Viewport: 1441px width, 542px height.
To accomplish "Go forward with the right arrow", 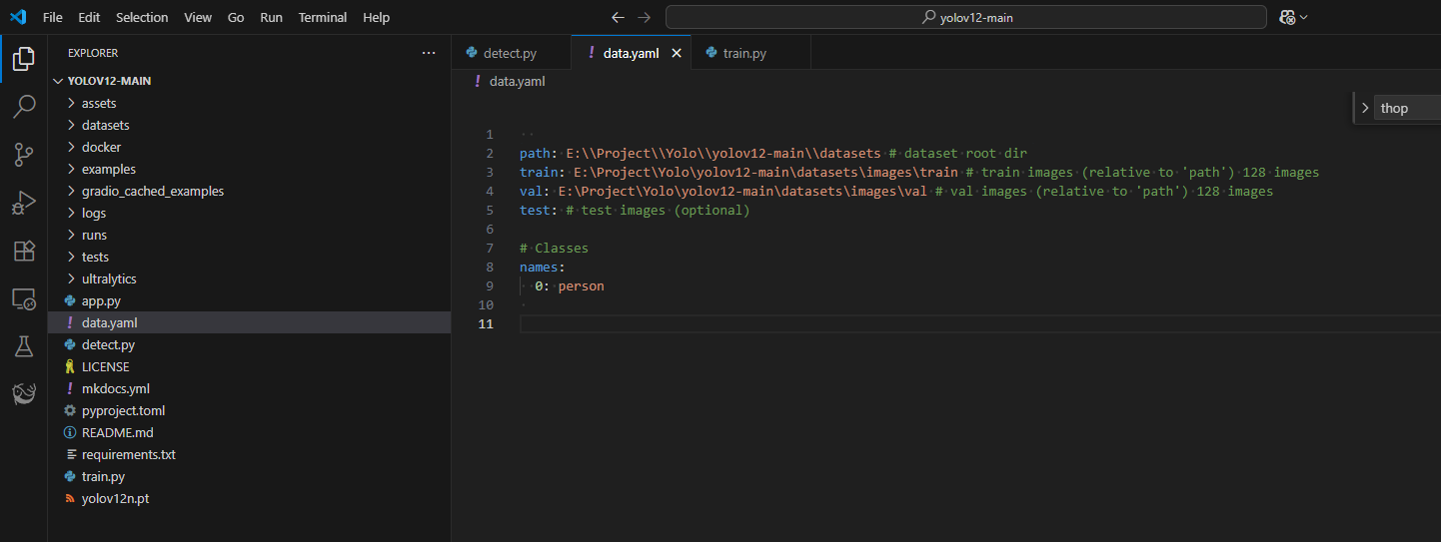I will [645, 17].
